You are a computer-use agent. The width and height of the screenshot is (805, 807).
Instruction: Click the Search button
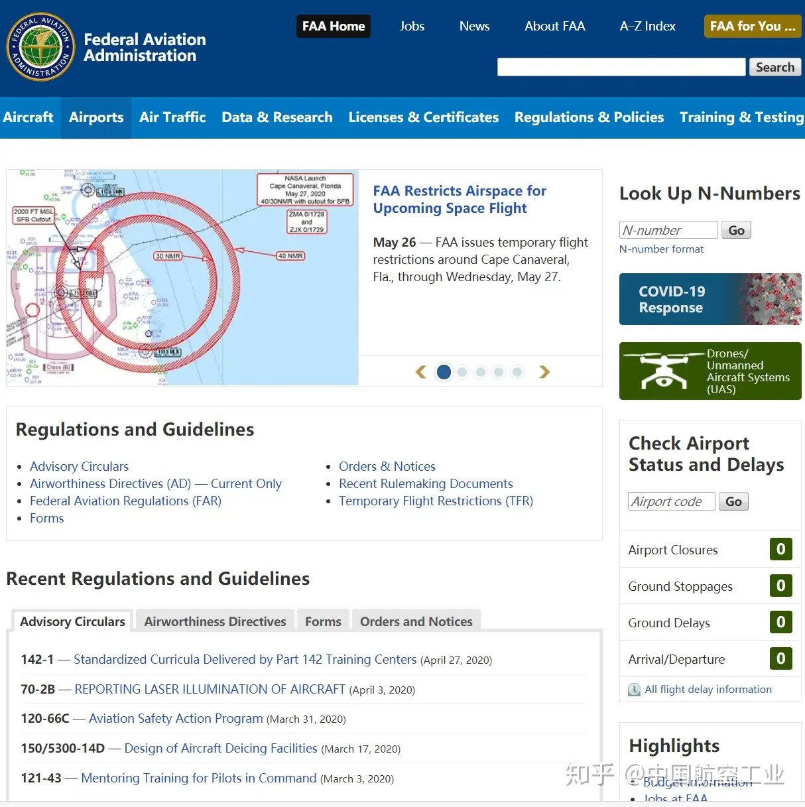(x=775, y=67)
